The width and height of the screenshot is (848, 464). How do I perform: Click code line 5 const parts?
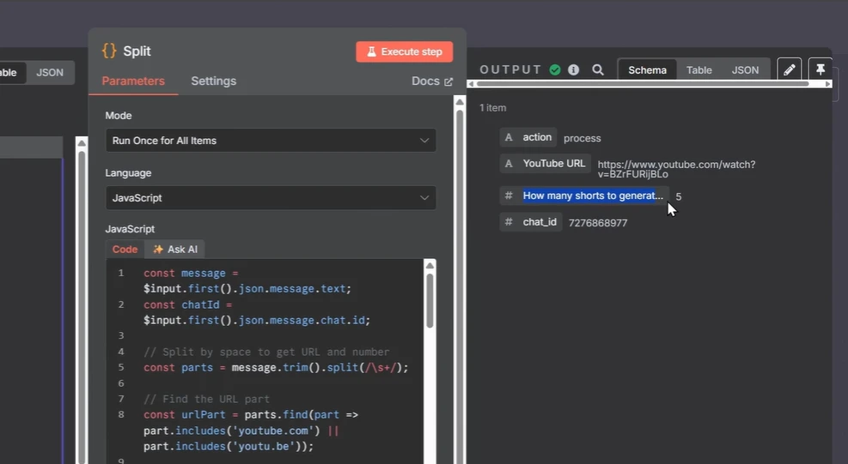(276, 367)
